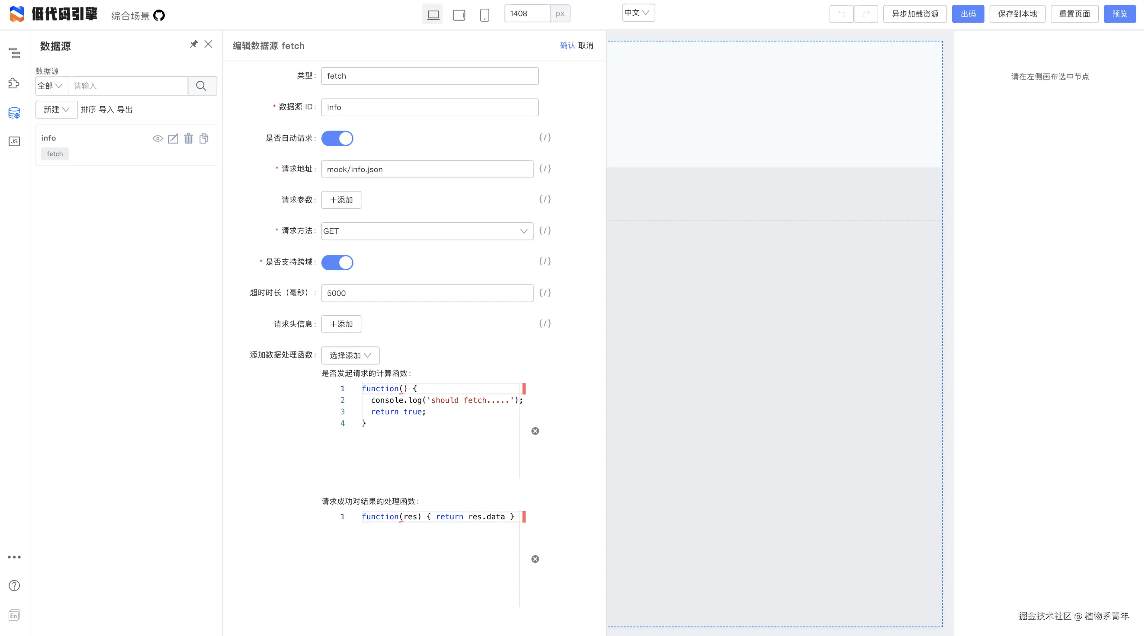Click the edit icon for info datasource
The image size is (1144, 636).
[x=173, y=139]
